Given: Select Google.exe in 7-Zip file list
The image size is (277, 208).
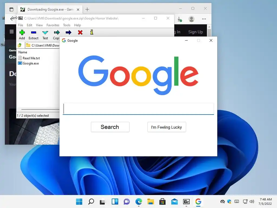Looking at the screenshot, I should (29, 63).
